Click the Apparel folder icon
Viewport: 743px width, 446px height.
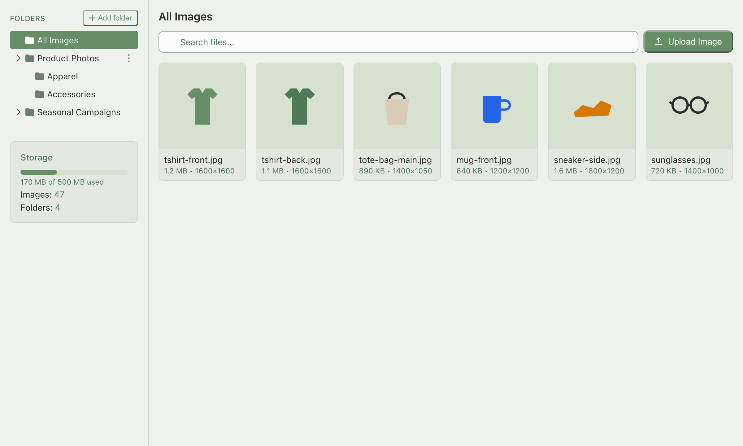point(40,76)
